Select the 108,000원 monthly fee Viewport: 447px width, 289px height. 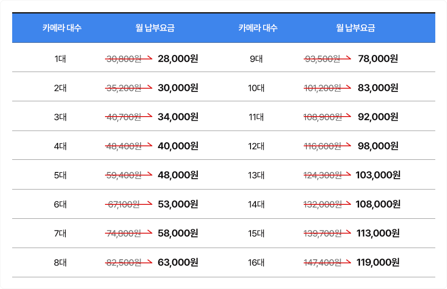(x=378, y=204)
